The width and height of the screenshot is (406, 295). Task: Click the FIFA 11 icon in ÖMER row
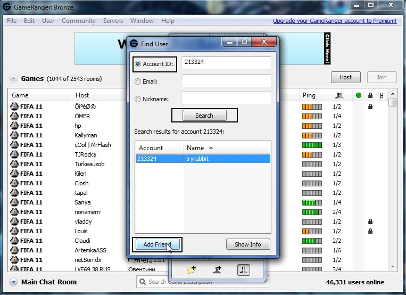pos(14,116)
